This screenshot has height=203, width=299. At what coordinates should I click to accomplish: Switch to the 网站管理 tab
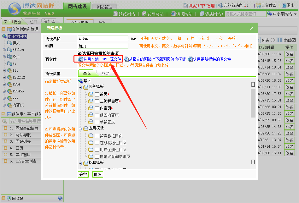(104, 7)
